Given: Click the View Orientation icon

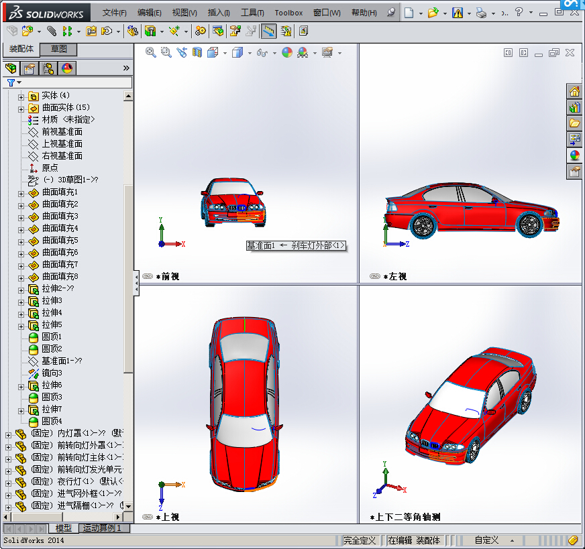Looking at the screenshot, I should point(213,52).
